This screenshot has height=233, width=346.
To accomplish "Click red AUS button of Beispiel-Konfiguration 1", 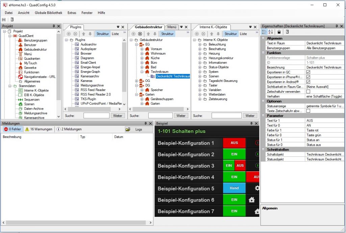I will pyautogui.click(x=234, y=143).
